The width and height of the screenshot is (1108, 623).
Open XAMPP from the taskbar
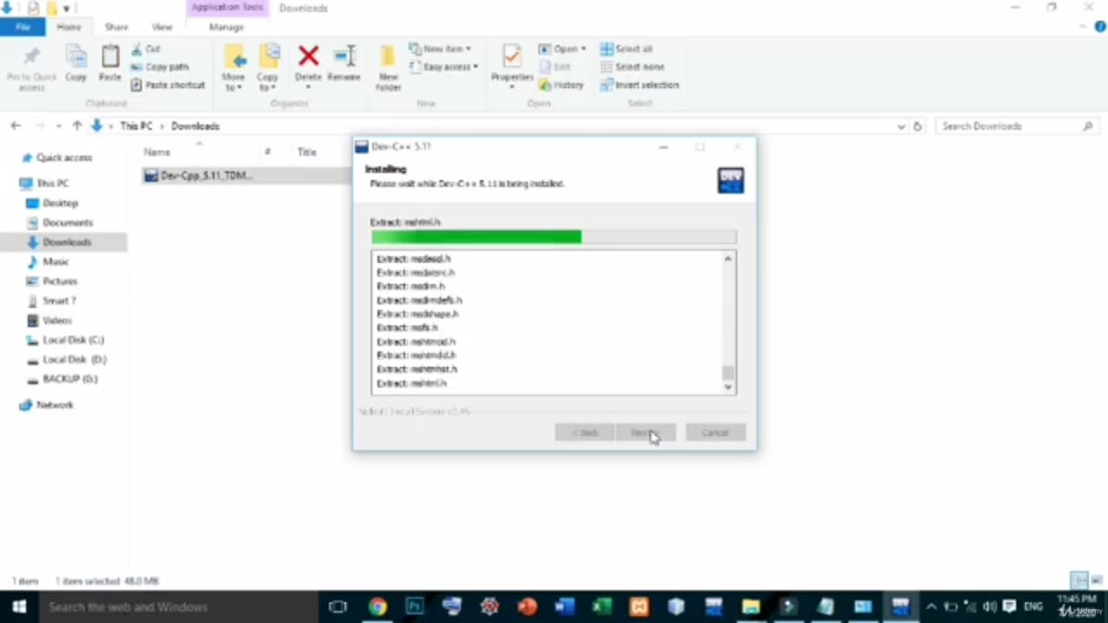pos(639,607)
